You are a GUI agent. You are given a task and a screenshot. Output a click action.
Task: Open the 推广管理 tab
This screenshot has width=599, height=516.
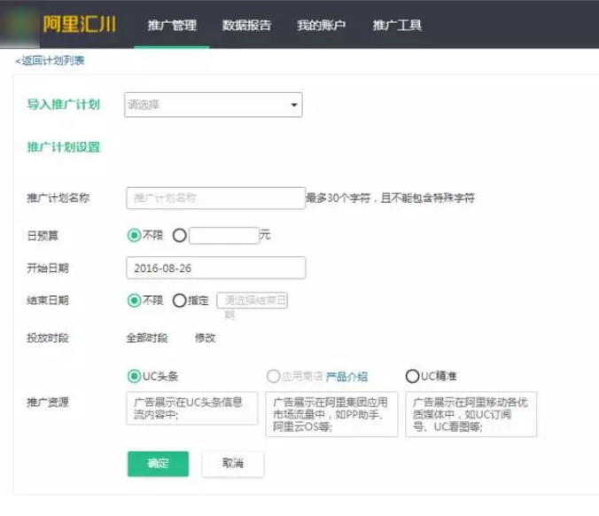pos(172,25)
